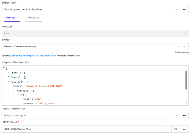Open the Input transformer dropdown arrow

point(177,116)
